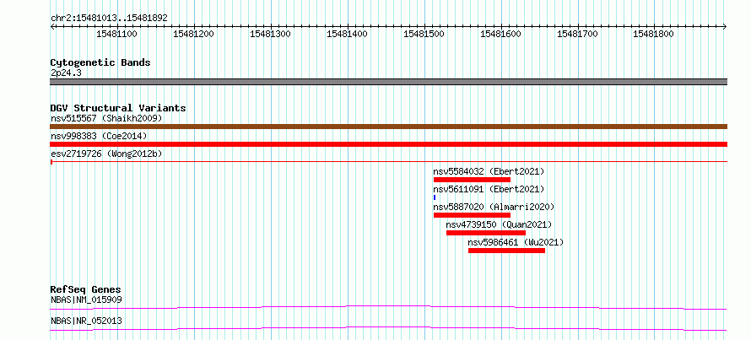Select the thin esv2719726 variant line
The image size is (751, 340).
coord(388,162)
